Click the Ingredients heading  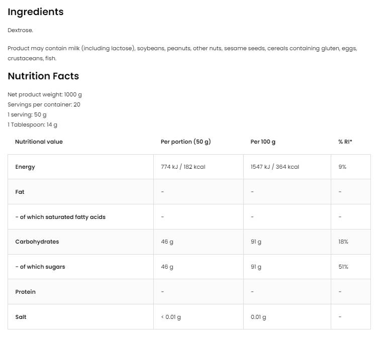click(x=36, y=12)
